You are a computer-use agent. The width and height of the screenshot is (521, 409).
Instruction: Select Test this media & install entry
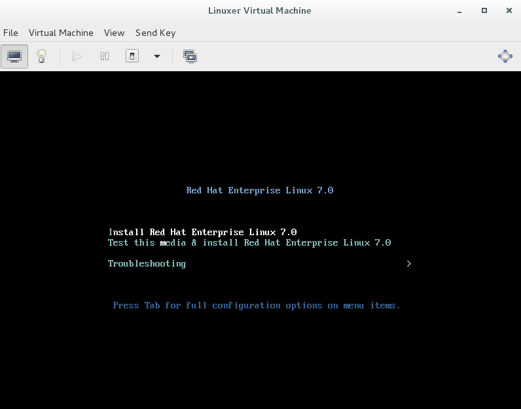tap(249, 242)
